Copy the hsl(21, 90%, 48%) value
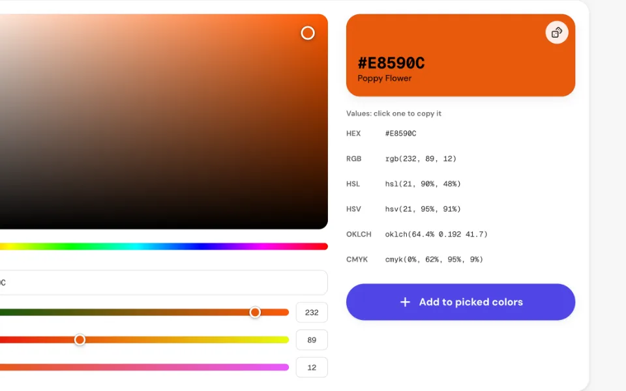Image resolution: width=626 pixels, height=391 pixels. [423, 184]
